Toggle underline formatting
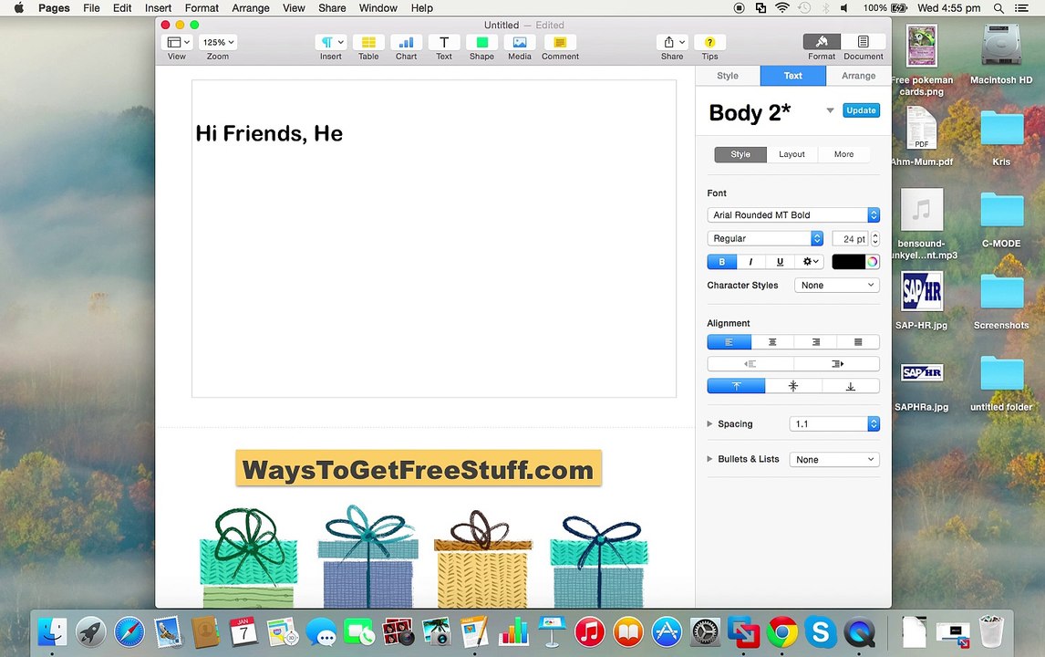1045x657 pixels. (x=780, y=262)
